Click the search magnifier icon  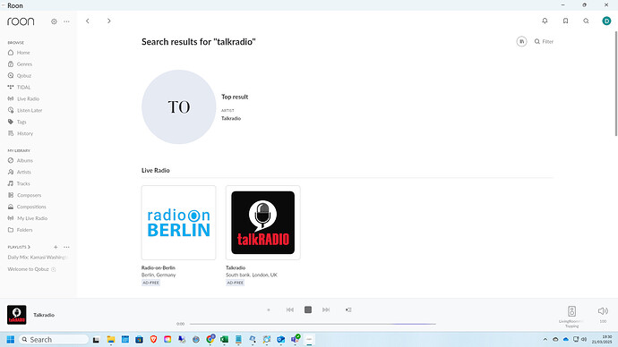pyautogui.click(x=586, y=21)
